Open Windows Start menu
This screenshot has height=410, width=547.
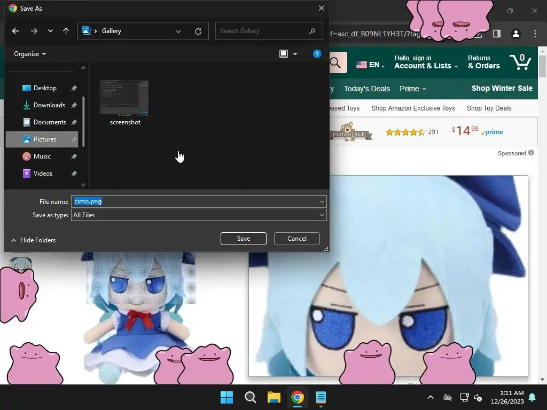click(226, 397)
